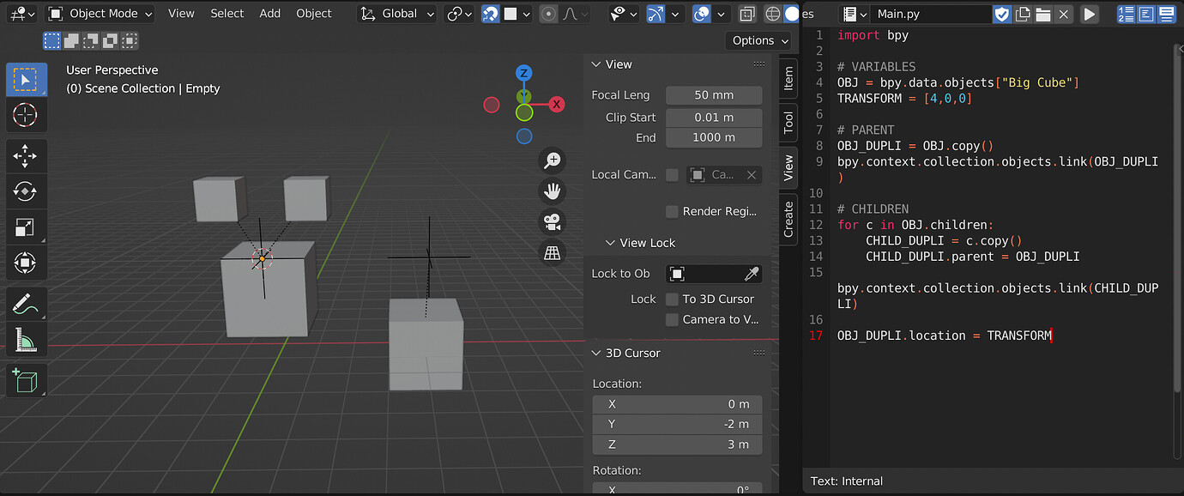Screen dimensions: 1184x496
Task: Run the script with play icon
Action: 1089,14
